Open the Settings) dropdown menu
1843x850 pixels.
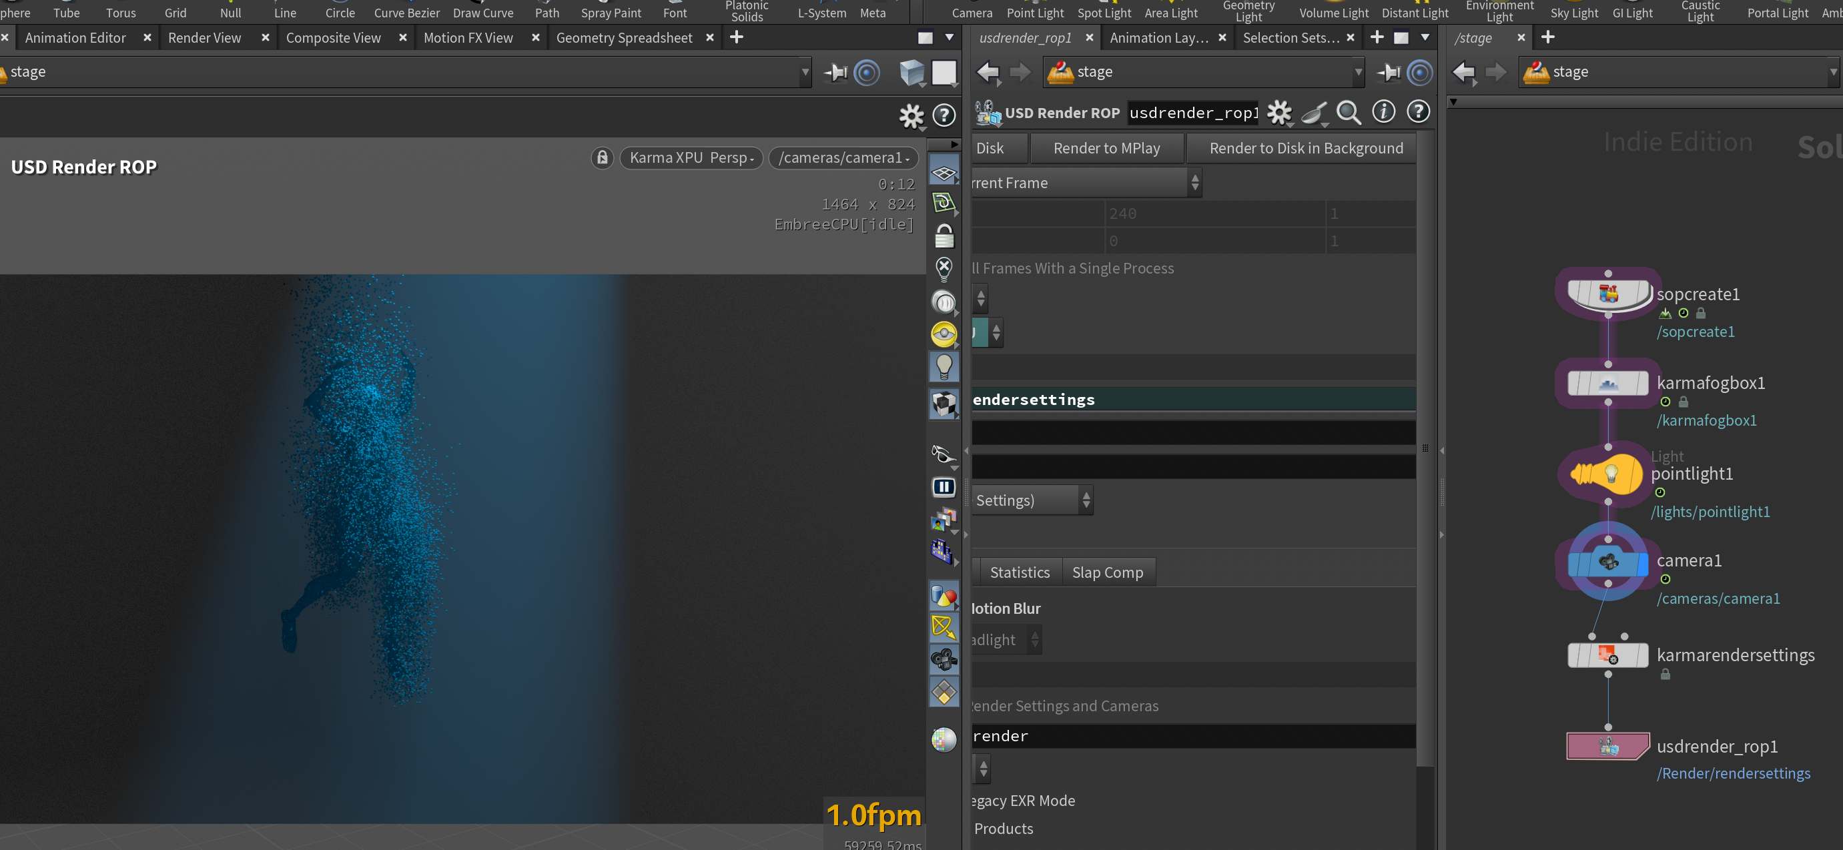click(1032, 500)
